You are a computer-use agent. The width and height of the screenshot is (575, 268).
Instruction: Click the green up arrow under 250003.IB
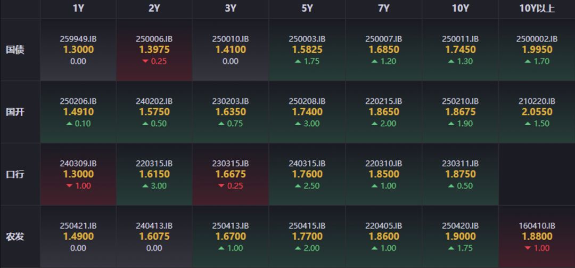pos(298,61)
